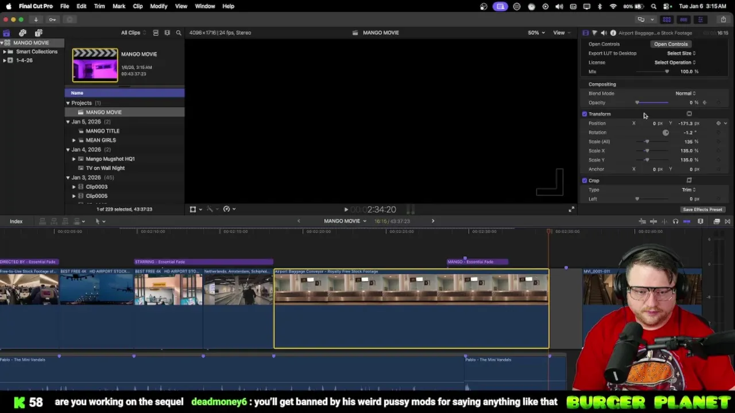735x413 pixels.
Task: Open the Clip menu
Action: coord(138,6)
